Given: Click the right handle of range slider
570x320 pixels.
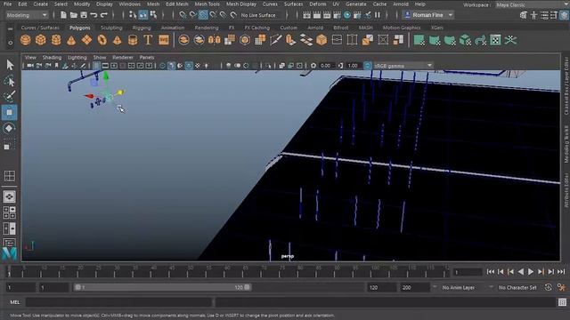Looking at the screenshot, I should (248, 287).
